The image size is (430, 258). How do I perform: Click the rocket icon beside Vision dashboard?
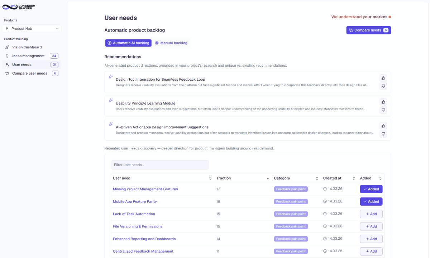coord(7,47)
